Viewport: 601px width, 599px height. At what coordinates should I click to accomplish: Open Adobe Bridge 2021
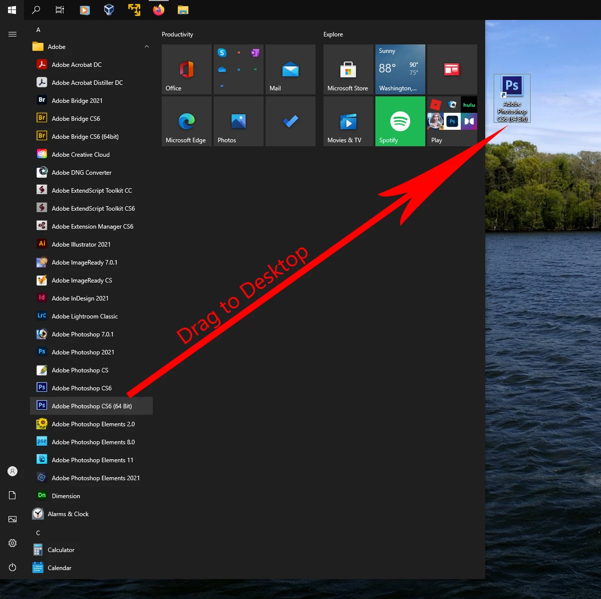91,101
